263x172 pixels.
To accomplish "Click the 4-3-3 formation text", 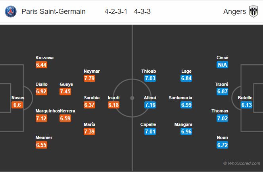I will click(x=142, y=12).
